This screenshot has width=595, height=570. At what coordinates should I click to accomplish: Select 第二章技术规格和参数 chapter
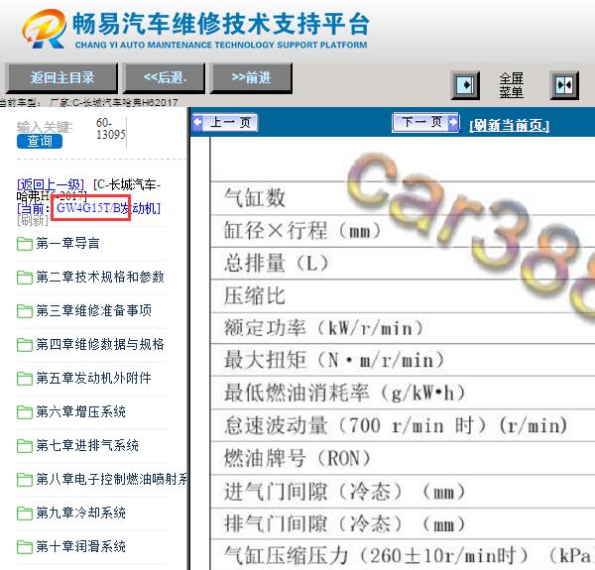coord(100,277)
